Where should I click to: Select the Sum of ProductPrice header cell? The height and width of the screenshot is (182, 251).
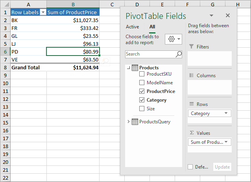coord(73,12)
